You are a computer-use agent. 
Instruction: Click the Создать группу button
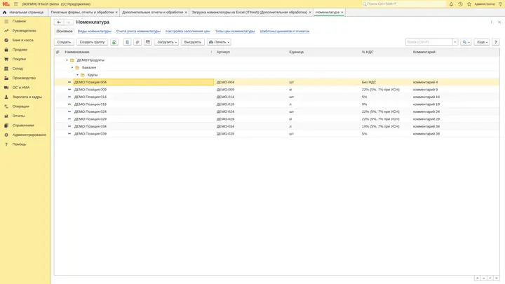coord(92,42)
